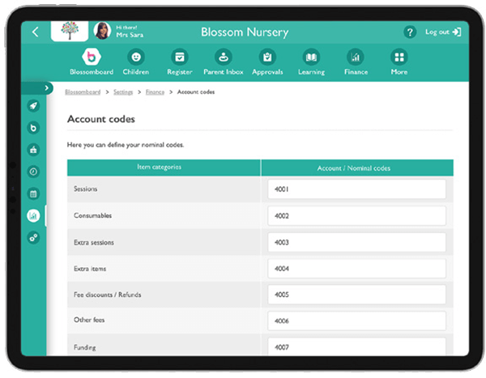Screen dimensions: 486x378
Task: Click the Blossom tree logo
Action: pyautogui.click(x=70, y=31)
